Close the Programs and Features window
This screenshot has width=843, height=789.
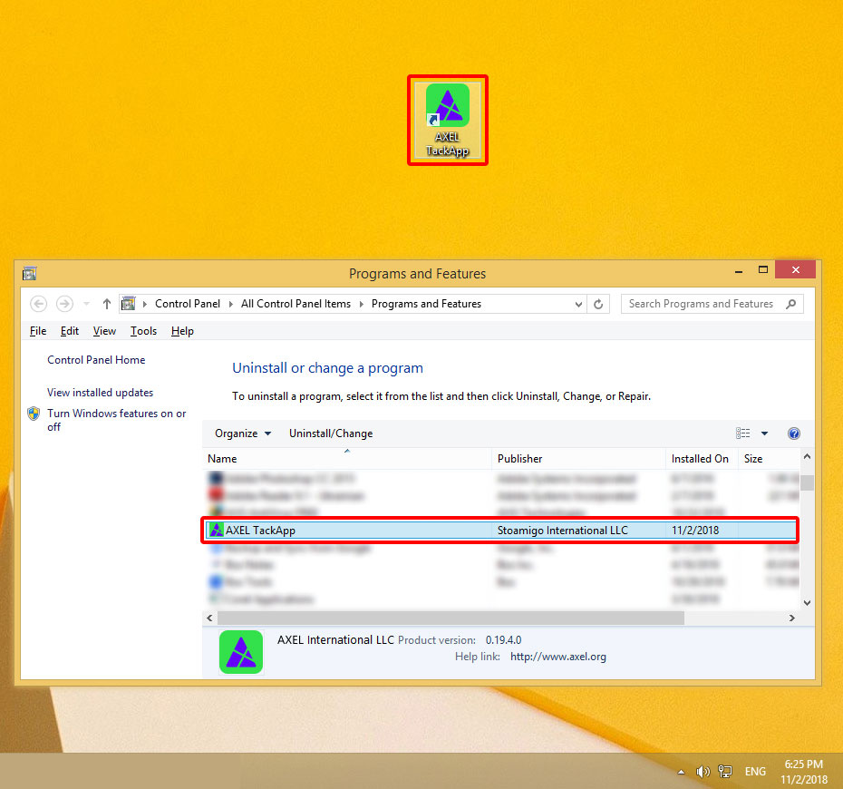click(795, 269)
